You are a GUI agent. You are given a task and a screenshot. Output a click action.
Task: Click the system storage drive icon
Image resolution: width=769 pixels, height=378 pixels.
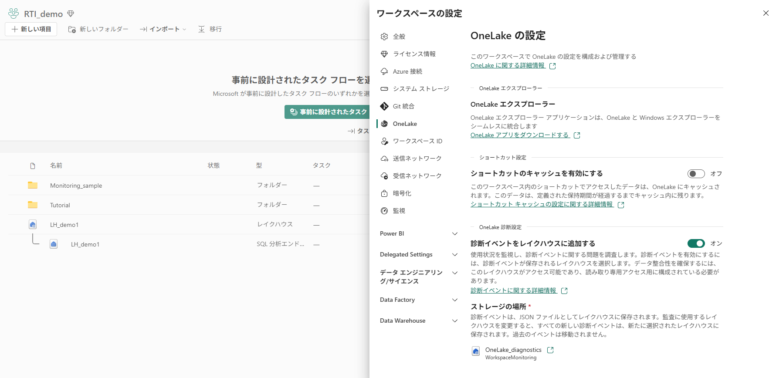click(x=384, y=89)
